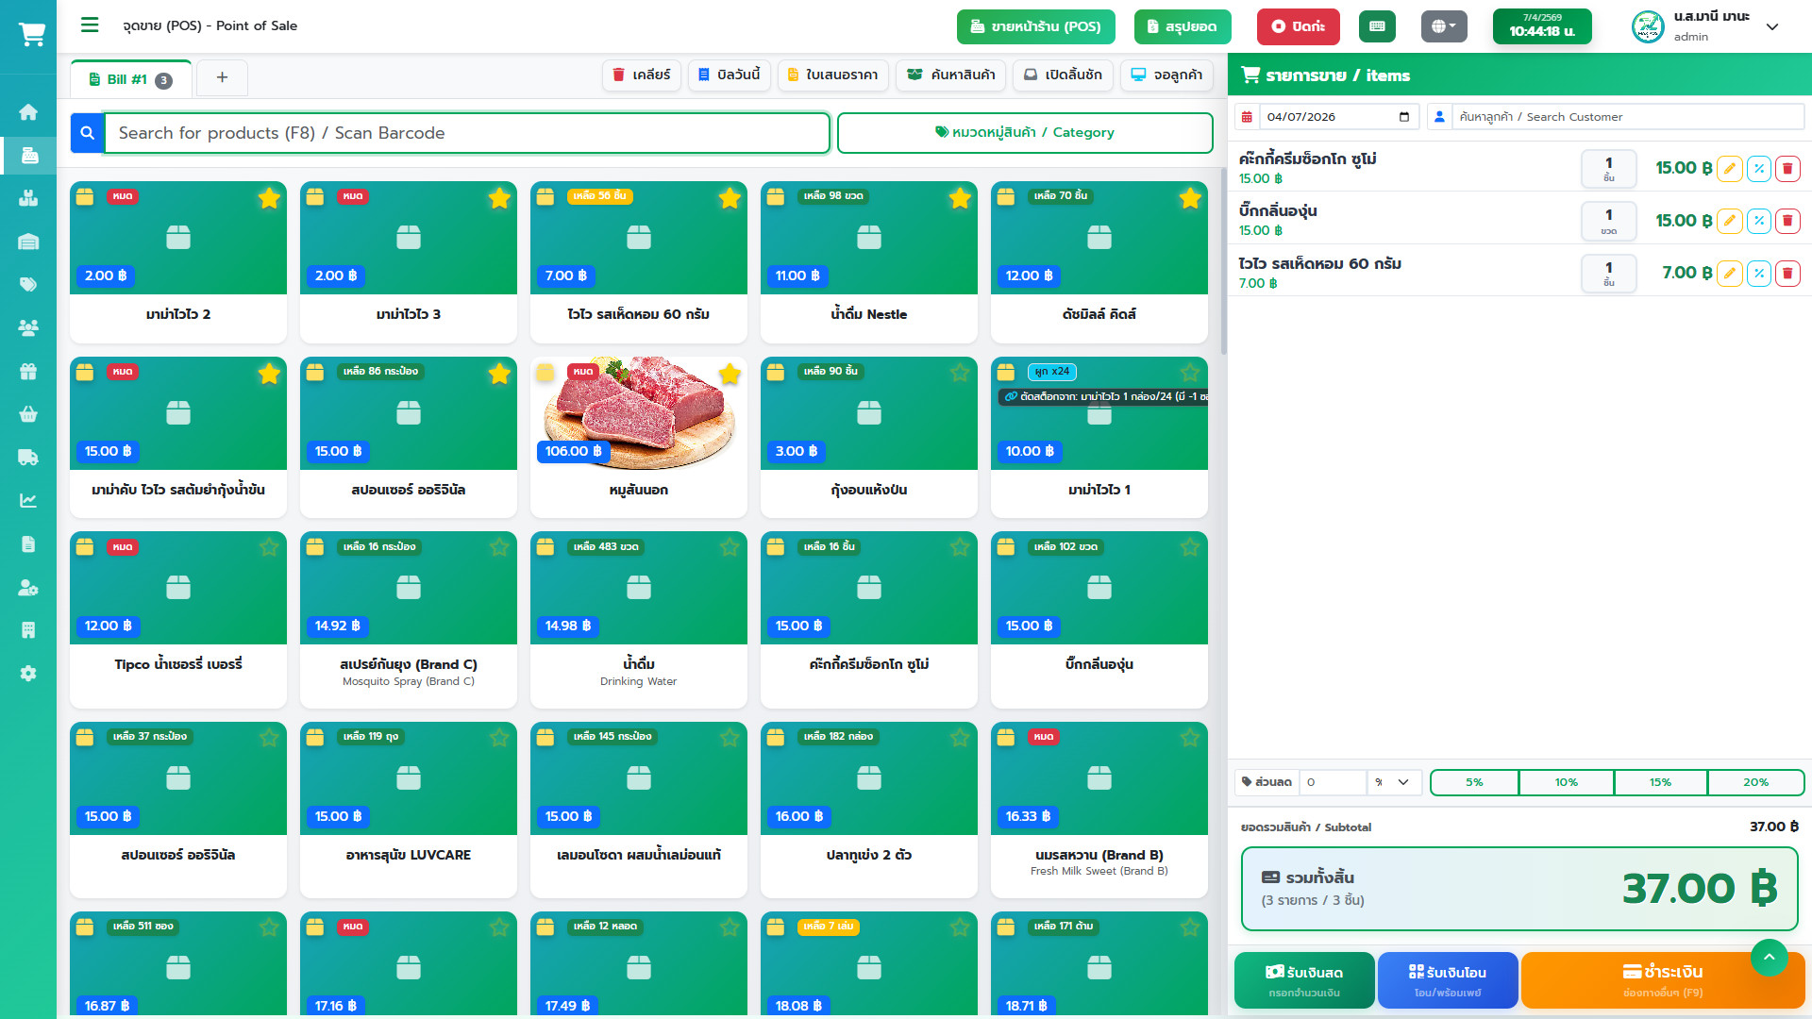1812x1019 pixels.
Task: Click the hamburger menu icon
Action: coord(90,25)
